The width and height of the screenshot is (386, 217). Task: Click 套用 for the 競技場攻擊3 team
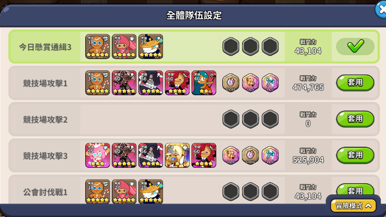[x=355, y=155]
